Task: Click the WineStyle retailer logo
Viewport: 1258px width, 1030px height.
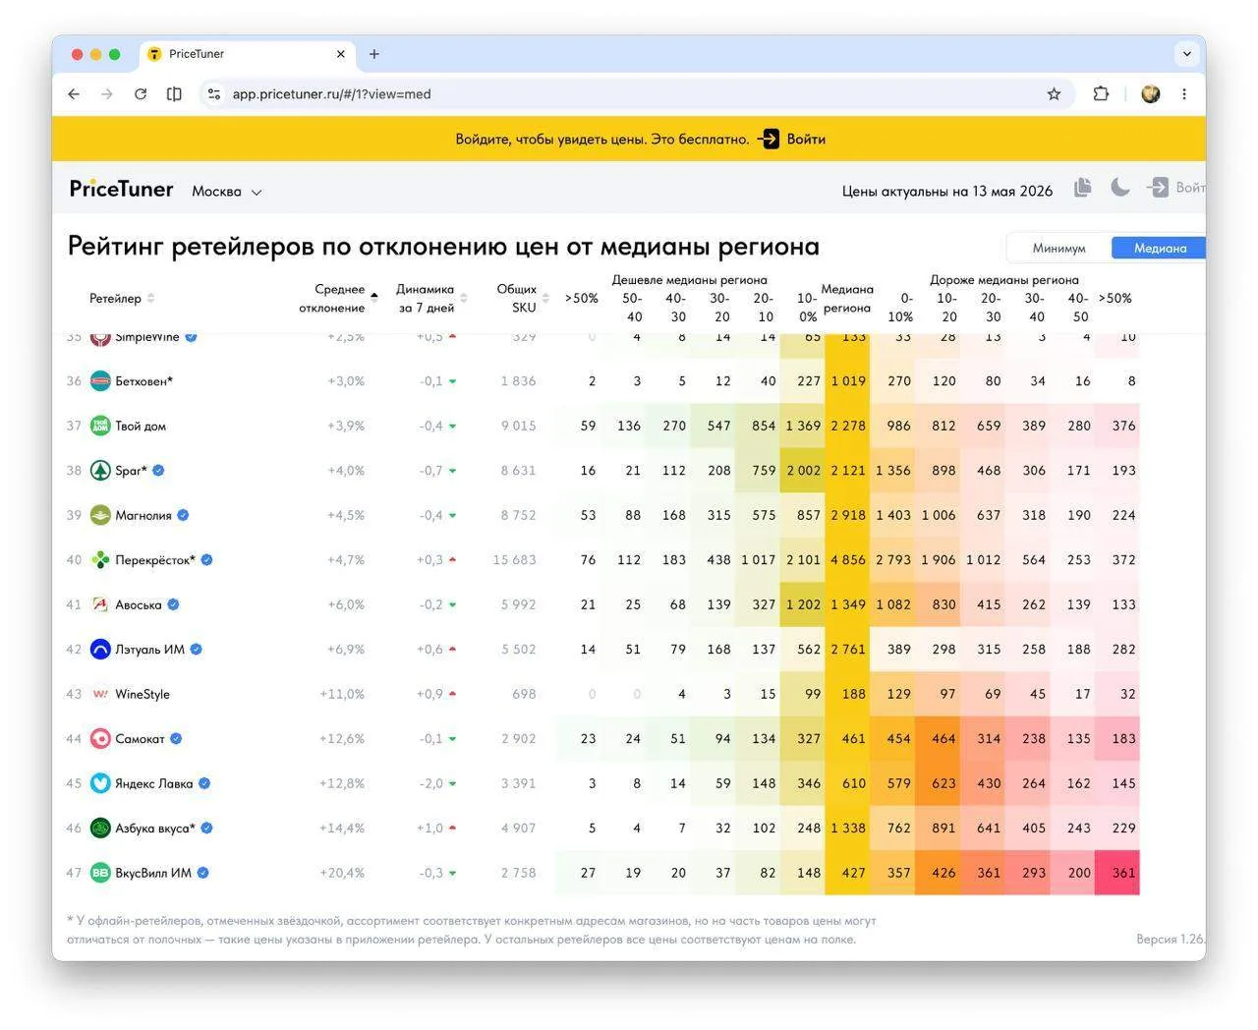Action: pos(100,694)
